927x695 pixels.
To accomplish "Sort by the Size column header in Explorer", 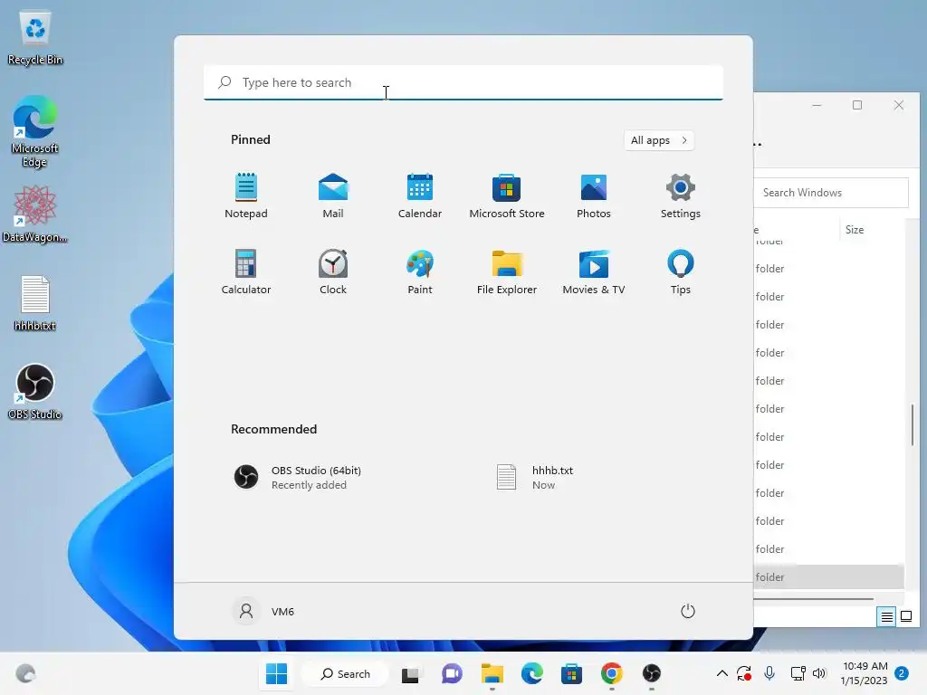I will point(855,230).
